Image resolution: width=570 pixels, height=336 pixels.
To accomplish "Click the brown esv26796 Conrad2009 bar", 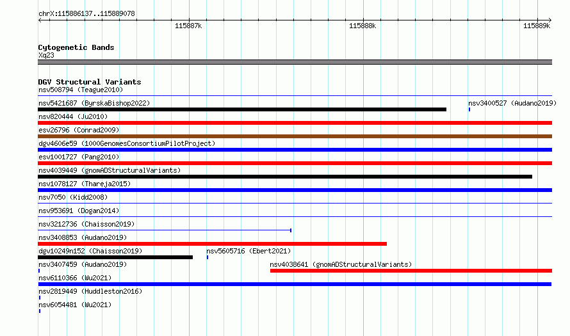I will coord(295,136).
